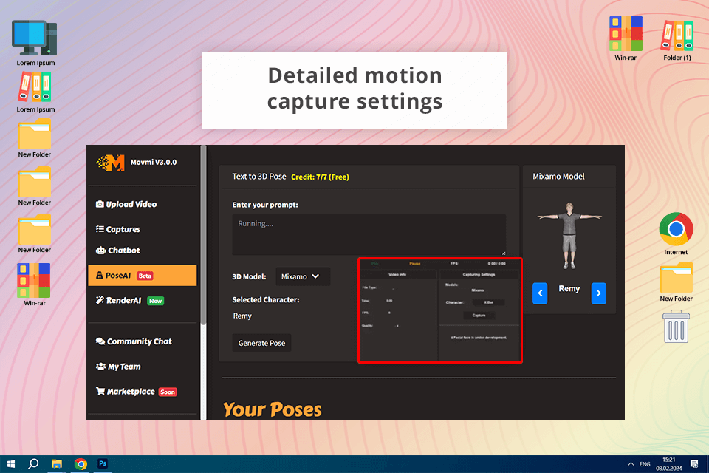Click the Beta badge next to PoseAI
The height and width of the screenshot is (473, 709).
click(145, 276)
